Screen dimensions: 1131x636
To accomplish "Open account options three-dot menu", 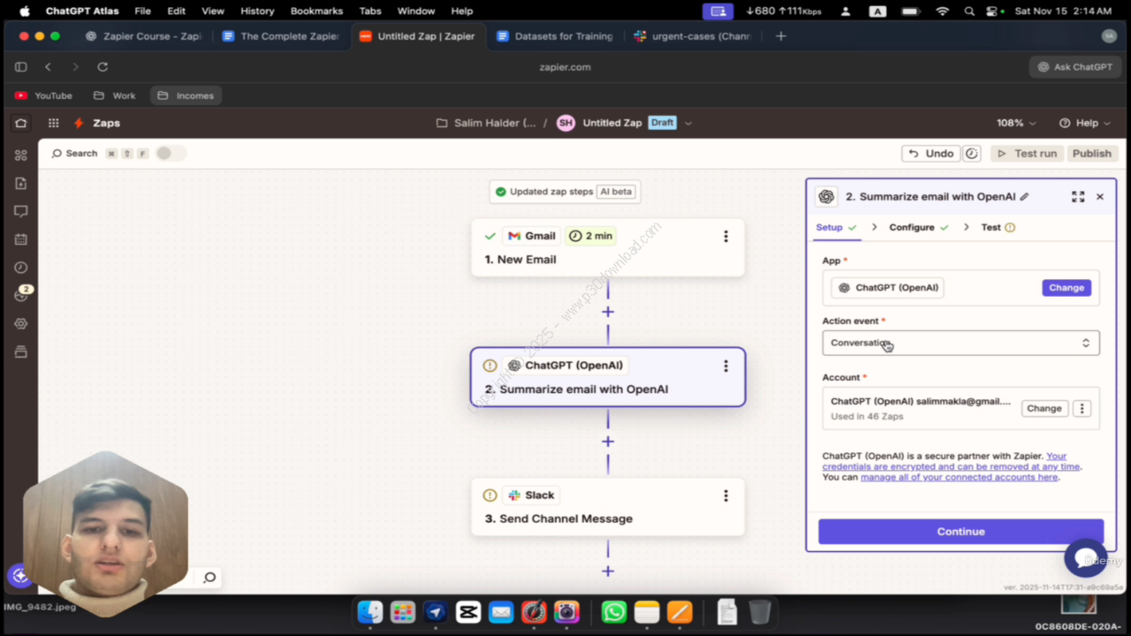I will (x=1082, y=408).
